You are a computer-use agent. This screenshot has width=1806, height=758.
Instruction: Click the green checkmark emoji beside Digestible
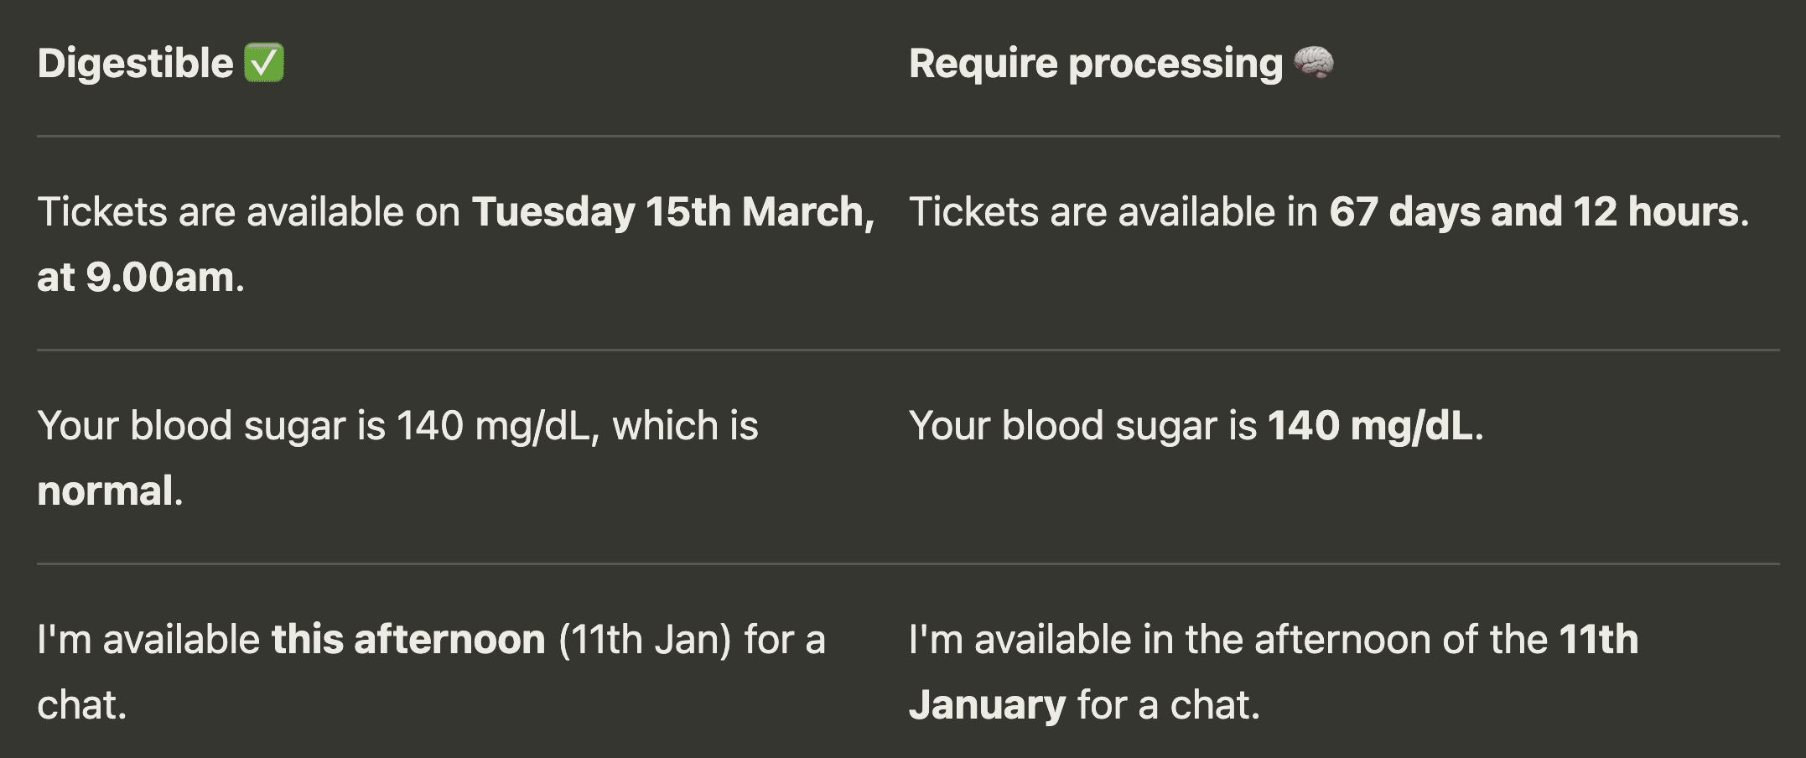pos(264,64)
